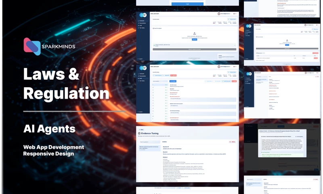Click the upload arrow icon in upload-success screen
The height and width of the screenshot is (194, 323).
point(194,34)
